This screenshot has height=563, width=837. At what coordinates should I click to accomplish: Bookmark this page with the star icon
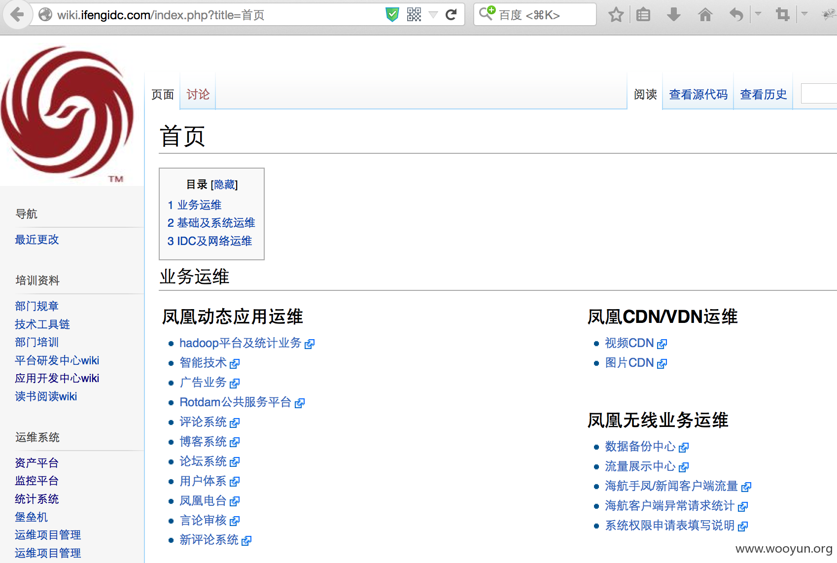tap(616, 15)
